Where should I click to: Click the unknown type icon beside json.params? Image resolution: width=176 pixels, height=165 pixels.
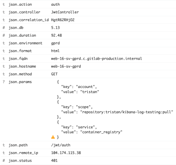pos(4,82)
